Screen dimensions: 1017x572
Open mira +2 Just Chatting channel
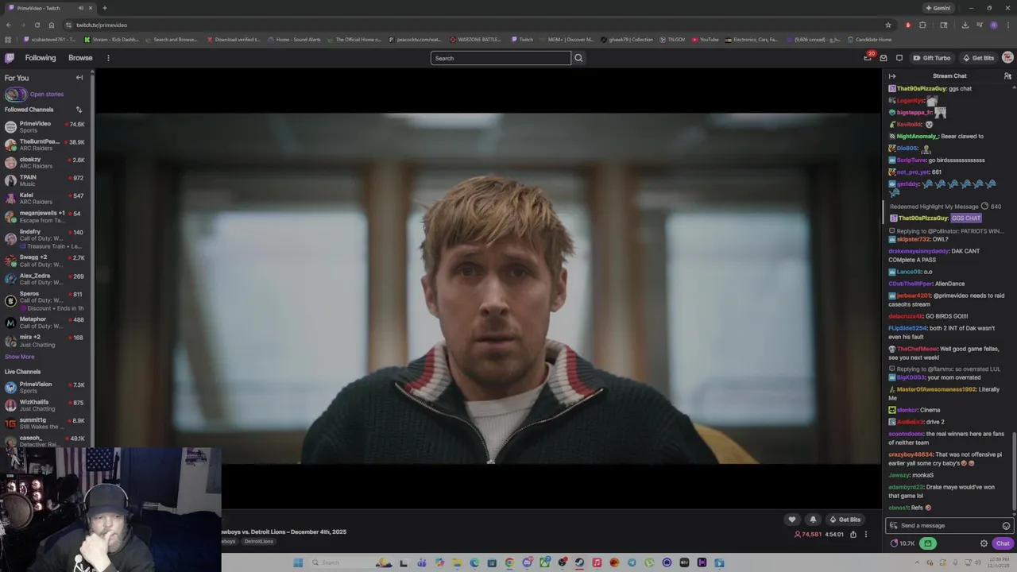44,341
